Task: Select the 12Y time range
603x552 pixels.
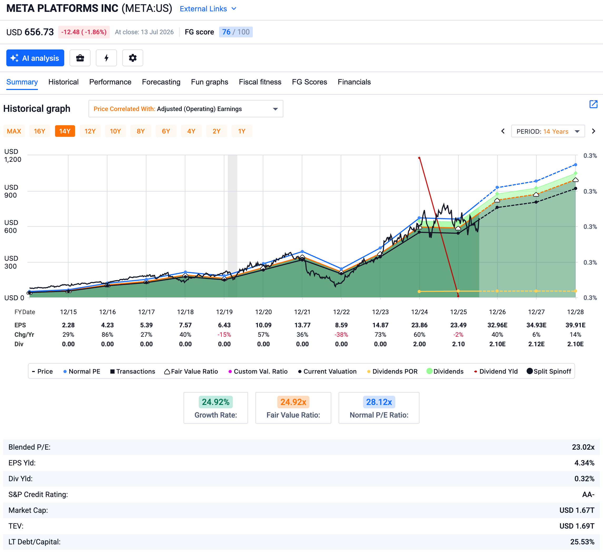Action: (90, 131)
